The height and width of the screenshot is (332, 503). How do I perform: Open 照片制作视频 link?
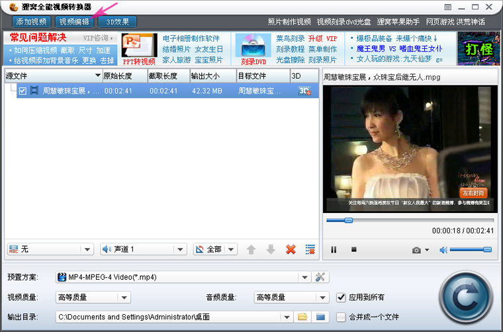[289, 22]
